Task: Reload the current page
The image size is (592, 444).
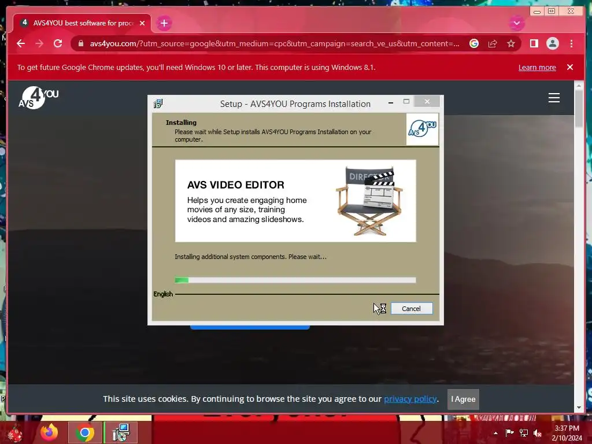Action: pyautogui.click(x=58, y=43)
